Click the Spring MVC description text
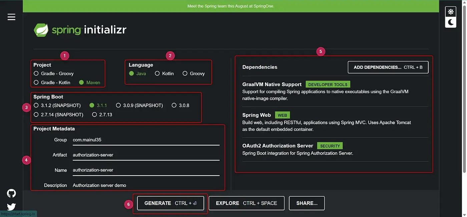The height and width of the screenshot is (217, 467). click(327, 126)
